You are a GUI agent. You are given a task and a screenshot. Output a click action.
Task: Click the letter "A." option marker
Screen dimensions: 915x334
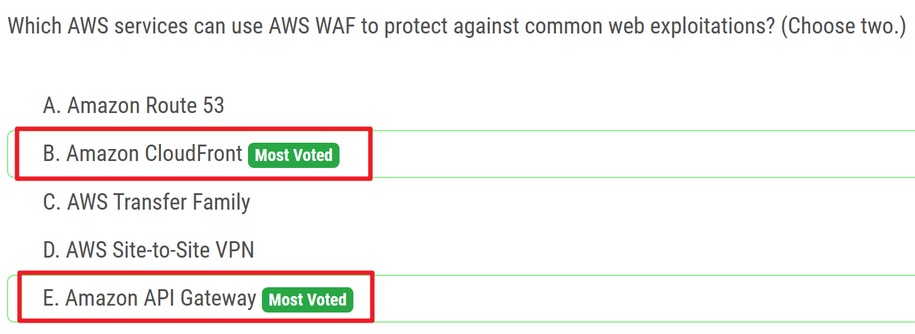pyautogui.click(x=52, y=105)
